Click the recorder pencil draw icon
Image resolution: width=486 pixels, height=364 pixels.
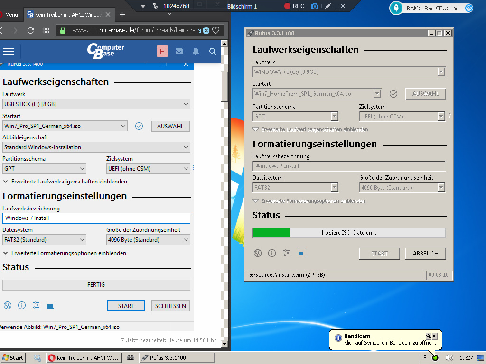pos(328,6)
